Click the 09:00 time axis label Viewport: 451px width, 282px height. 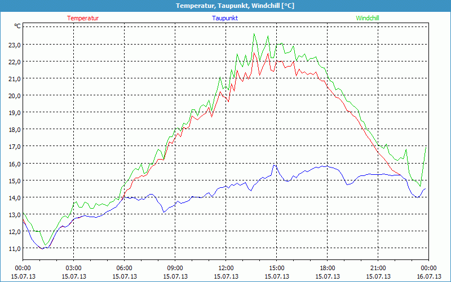[175, 268]
